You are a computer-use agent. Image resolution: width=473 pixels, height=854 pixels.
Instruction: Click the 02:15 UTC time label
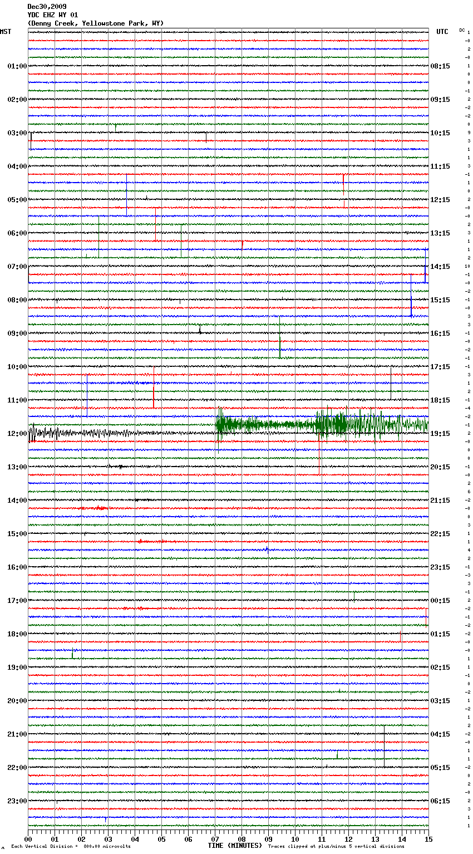[440, 668]
